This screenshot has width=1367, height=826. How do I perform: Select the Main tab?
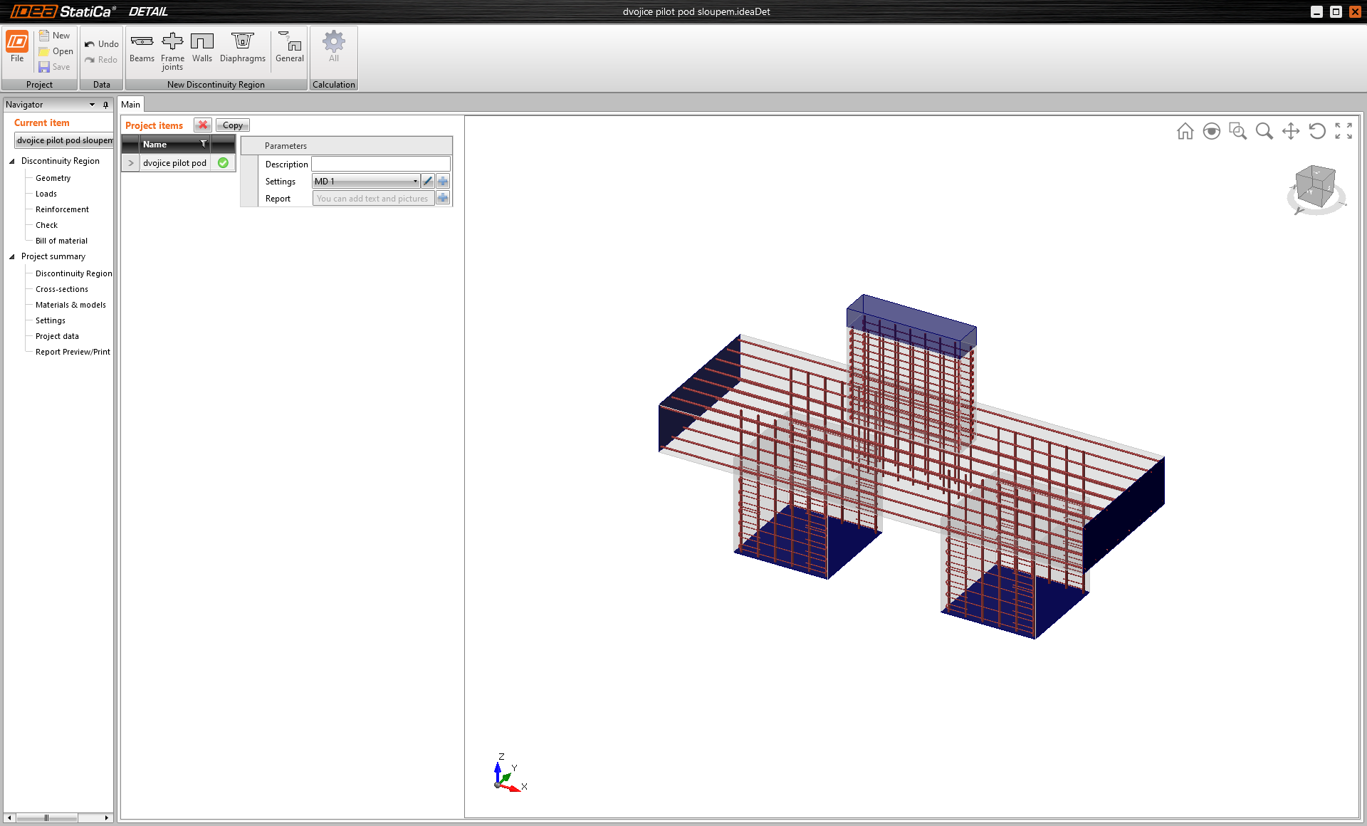point(130,105)
